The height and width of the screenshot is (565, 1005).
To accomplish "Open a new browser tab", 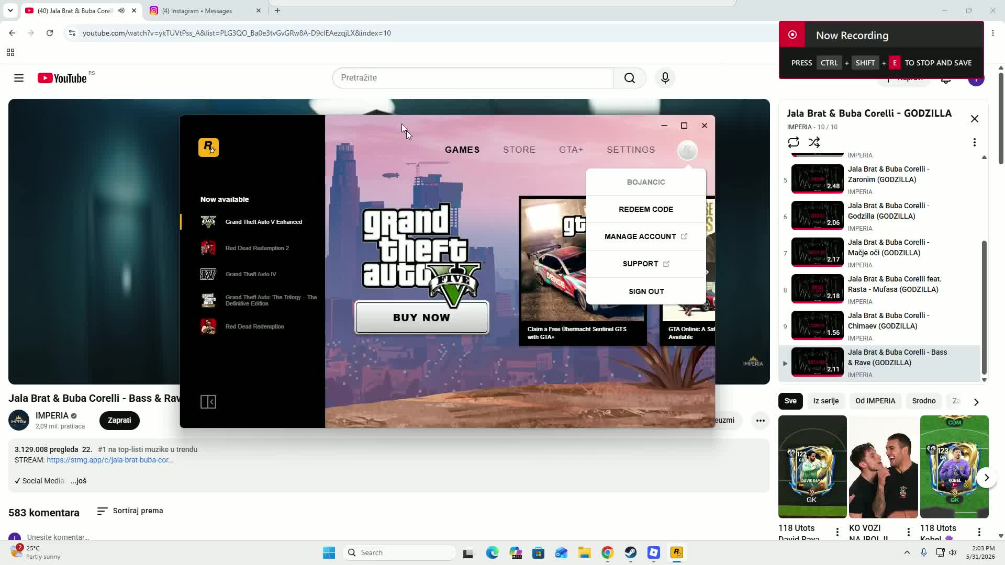I will (277, 10).
